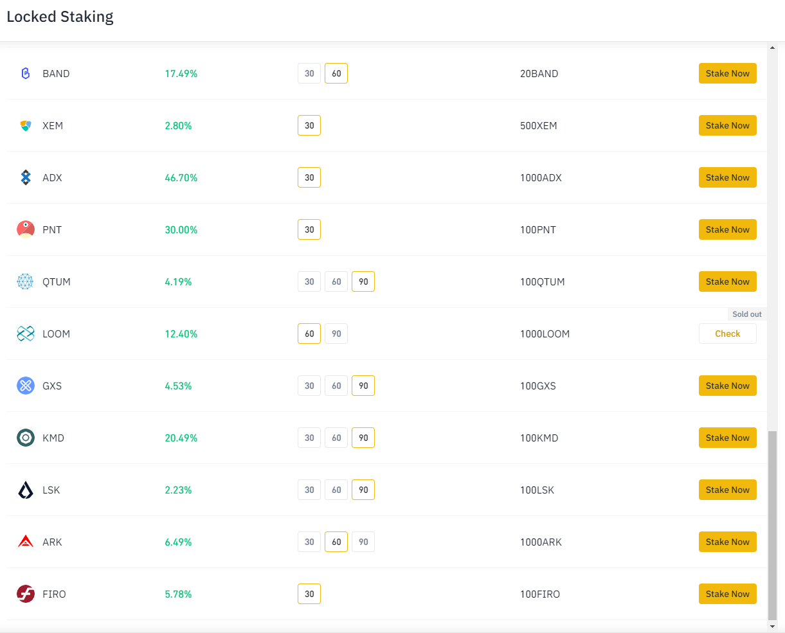Open Check for sold-out LOOM
Viewport: 785px width, 633px height.
pos(728,334)
